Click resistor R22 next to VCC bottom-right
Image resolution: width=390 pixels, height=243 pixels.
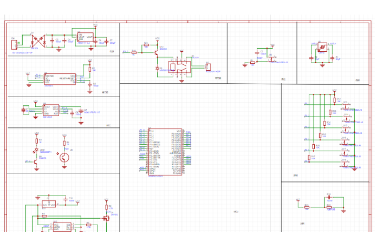(x=307, y=207)
